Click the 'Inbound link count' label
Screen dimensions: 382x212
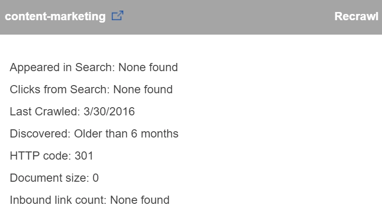(x=57, y=200)
